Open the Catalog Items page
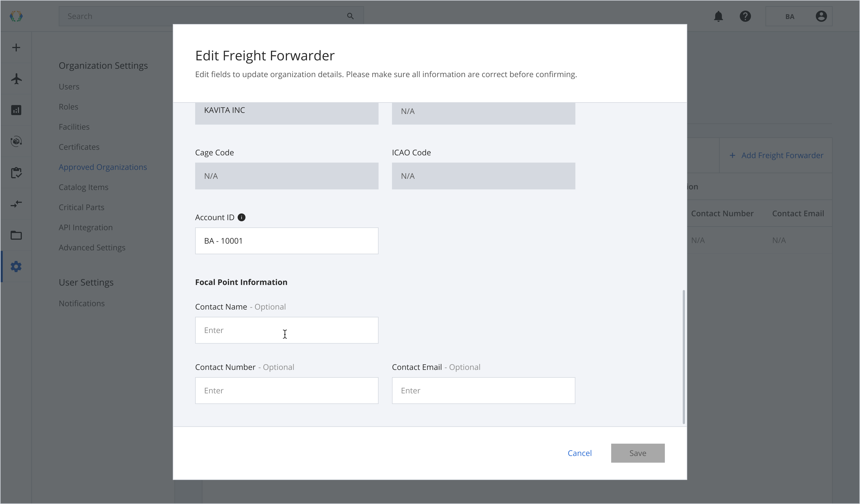Image resolution: width=860 pixels, height=504 pixels. 84,187
